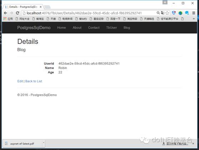Open TbUser in the navbar
Image resolution: width=199 pixels, height=150 pixels.
(x=112, y=27)
